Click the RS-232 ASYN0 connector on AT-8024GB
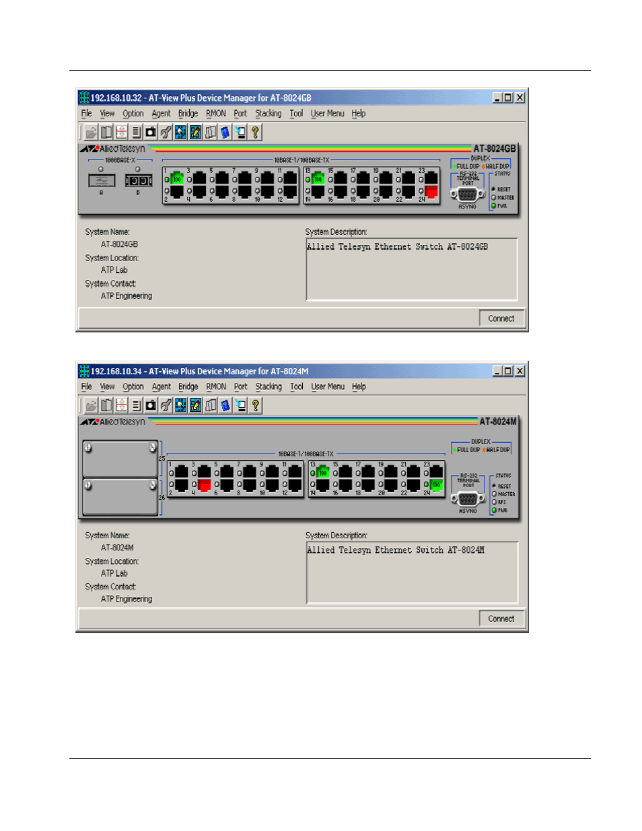This screenshot has width=642, height=831. tap(467, 195)
